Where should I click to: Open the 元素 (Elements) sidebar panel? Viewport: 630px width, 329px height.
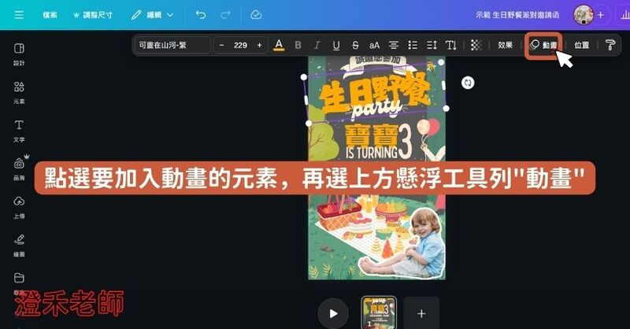[19, 91]
